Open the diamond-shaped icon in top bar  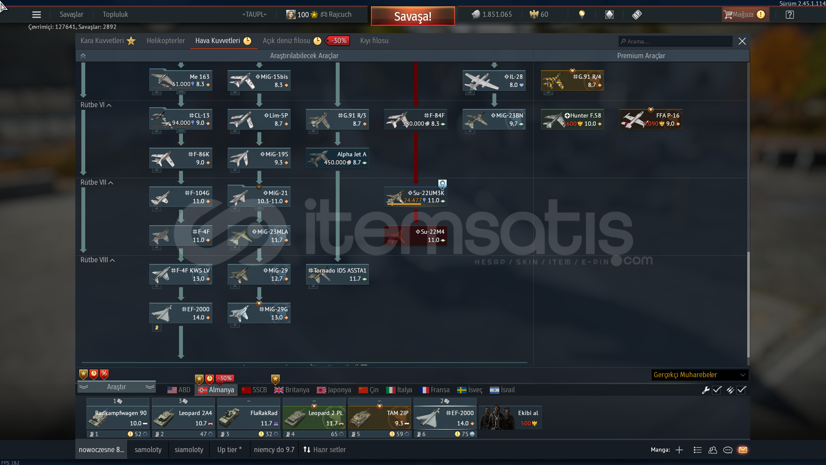pyautogui.click(x=609, y=15)
